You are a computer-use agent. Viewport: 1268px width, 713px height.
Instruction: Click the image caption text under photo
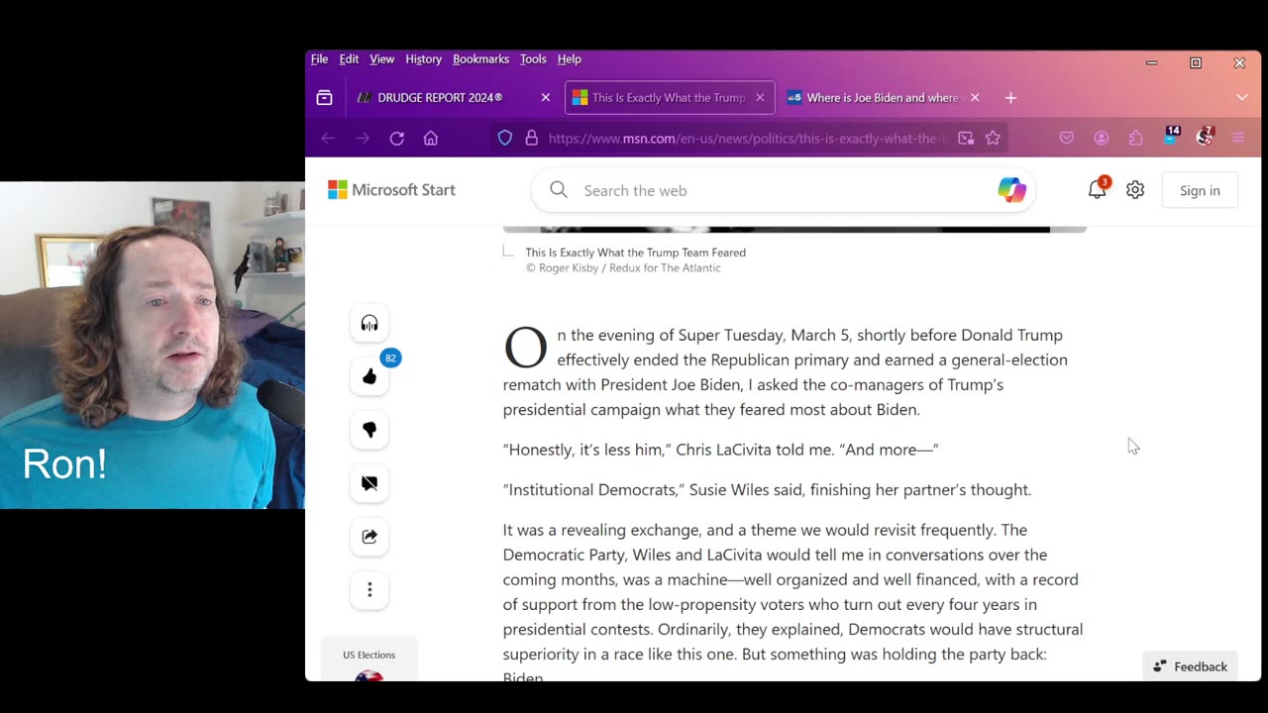coord(635,253)
